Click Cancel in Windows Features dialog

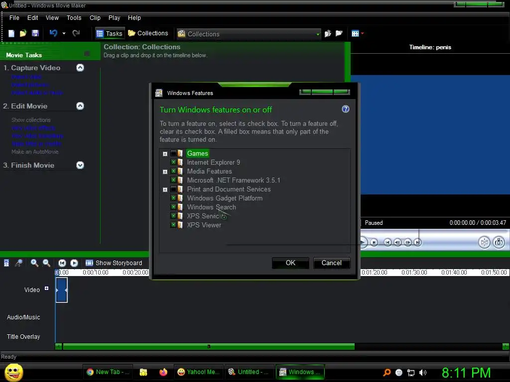tap(331, 263)
